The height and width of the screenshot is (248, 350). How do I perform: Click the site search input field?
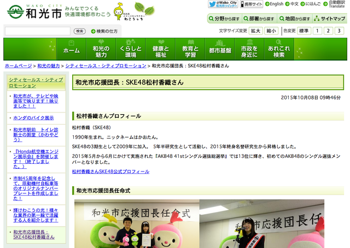pos(38,31)
